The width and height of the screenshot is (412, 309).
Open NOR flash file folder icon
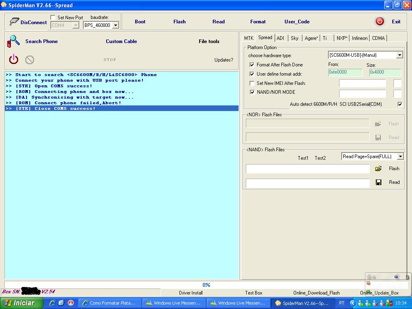click(x=378, y=124)
